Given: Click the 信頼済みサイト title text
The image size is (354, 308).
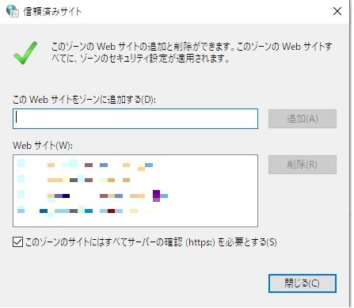Looking at the screenshot, I should 52,12.
